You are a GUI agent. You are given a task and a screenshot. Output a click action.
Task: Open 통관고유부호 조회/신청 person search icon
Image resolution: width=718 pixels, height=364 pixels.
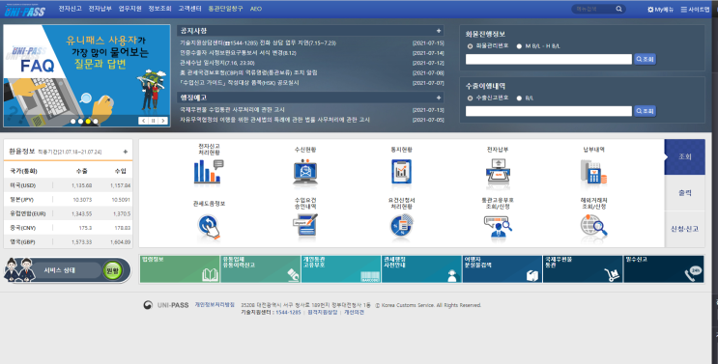click(x=498, y=226)
